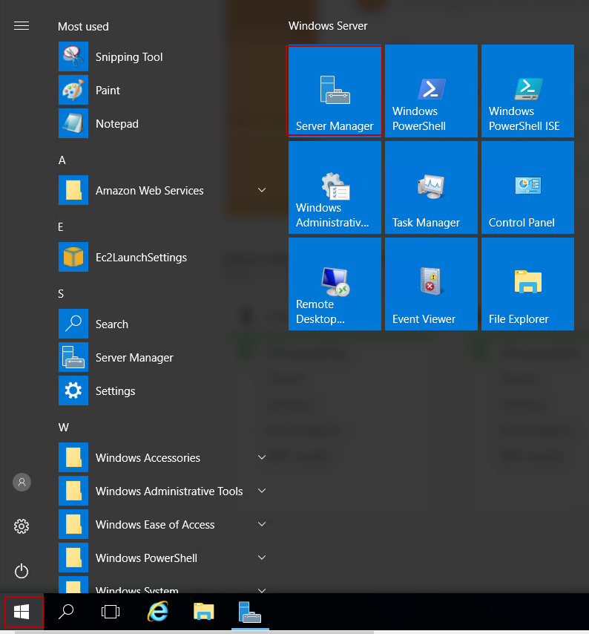
Task: Open Notepad from Most used list
Action: tap(164, 123)
